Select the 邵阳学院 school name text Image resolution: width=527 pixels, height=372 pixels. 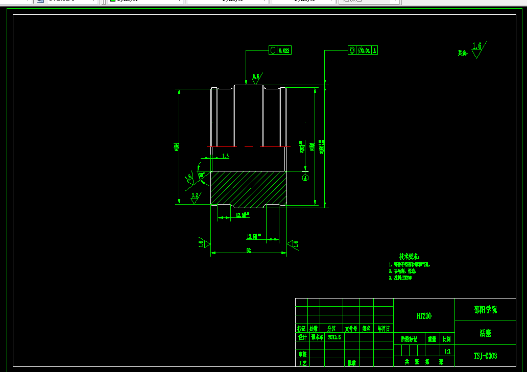pyautogui.click(x=485, y=310)
